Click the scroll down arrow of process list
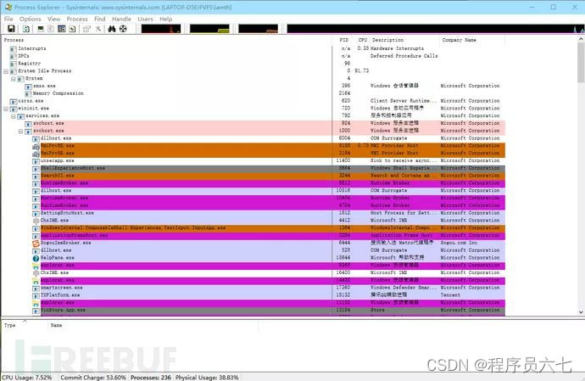The image size is (585, 381). [581, 312]
